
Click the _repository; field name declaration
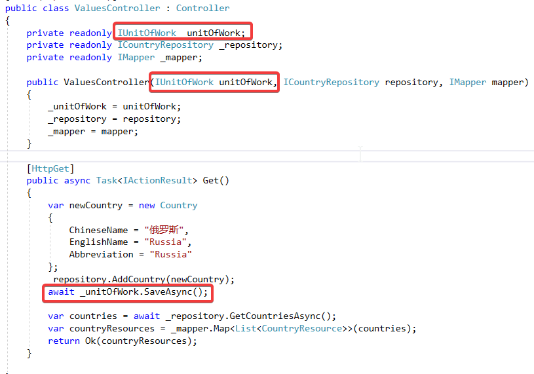pyautogui.click(x=251, y=45)
